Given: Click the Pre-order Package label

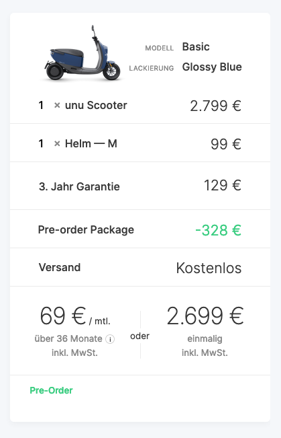Looking at the screenshot, I should tap(86, 229).
